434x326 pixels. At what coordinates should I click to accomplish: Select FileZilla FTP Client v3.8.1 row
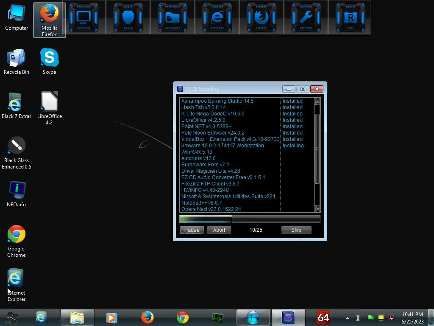[x=210, y=184]
